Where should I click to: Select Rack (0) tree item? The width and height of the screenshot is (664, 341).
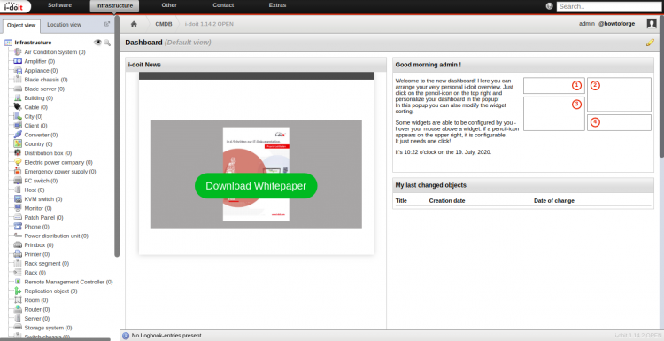tap(35, 273)
